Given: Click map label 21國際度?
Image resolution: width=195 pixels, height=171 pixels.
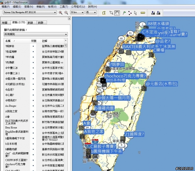Looking at the screenshot, I should pos(134,134).
